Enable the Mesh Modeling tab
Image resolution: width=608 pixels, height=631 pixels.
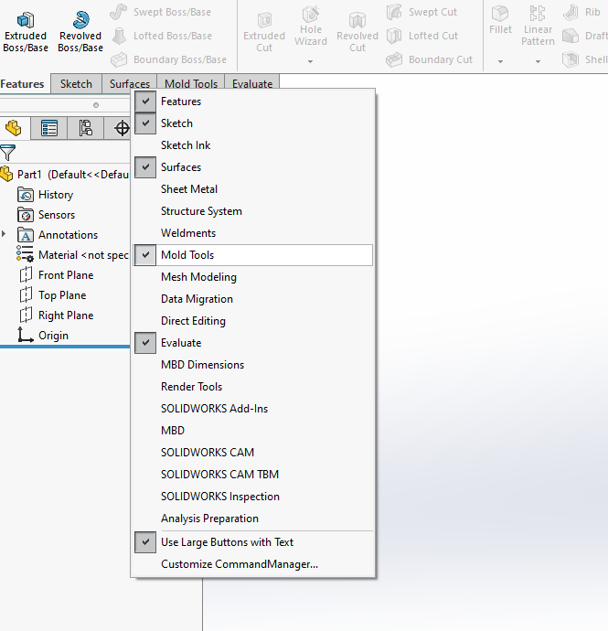pos(252,277)
